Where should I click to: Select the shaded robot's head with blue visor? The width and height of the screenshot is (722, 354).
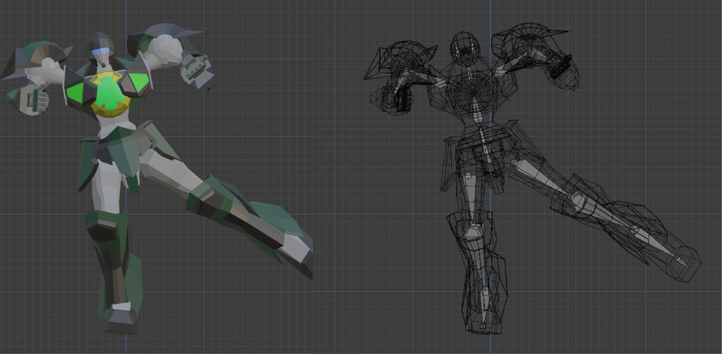(x=101, y=49)
